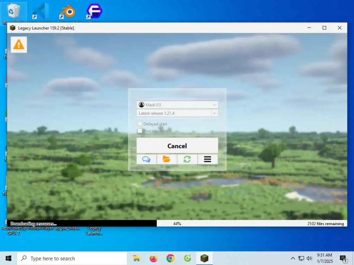Open the Mark101 account dropdown
The height and width of the screenshot is (265, 354).
pyautogui.click(x=177, y=105)
